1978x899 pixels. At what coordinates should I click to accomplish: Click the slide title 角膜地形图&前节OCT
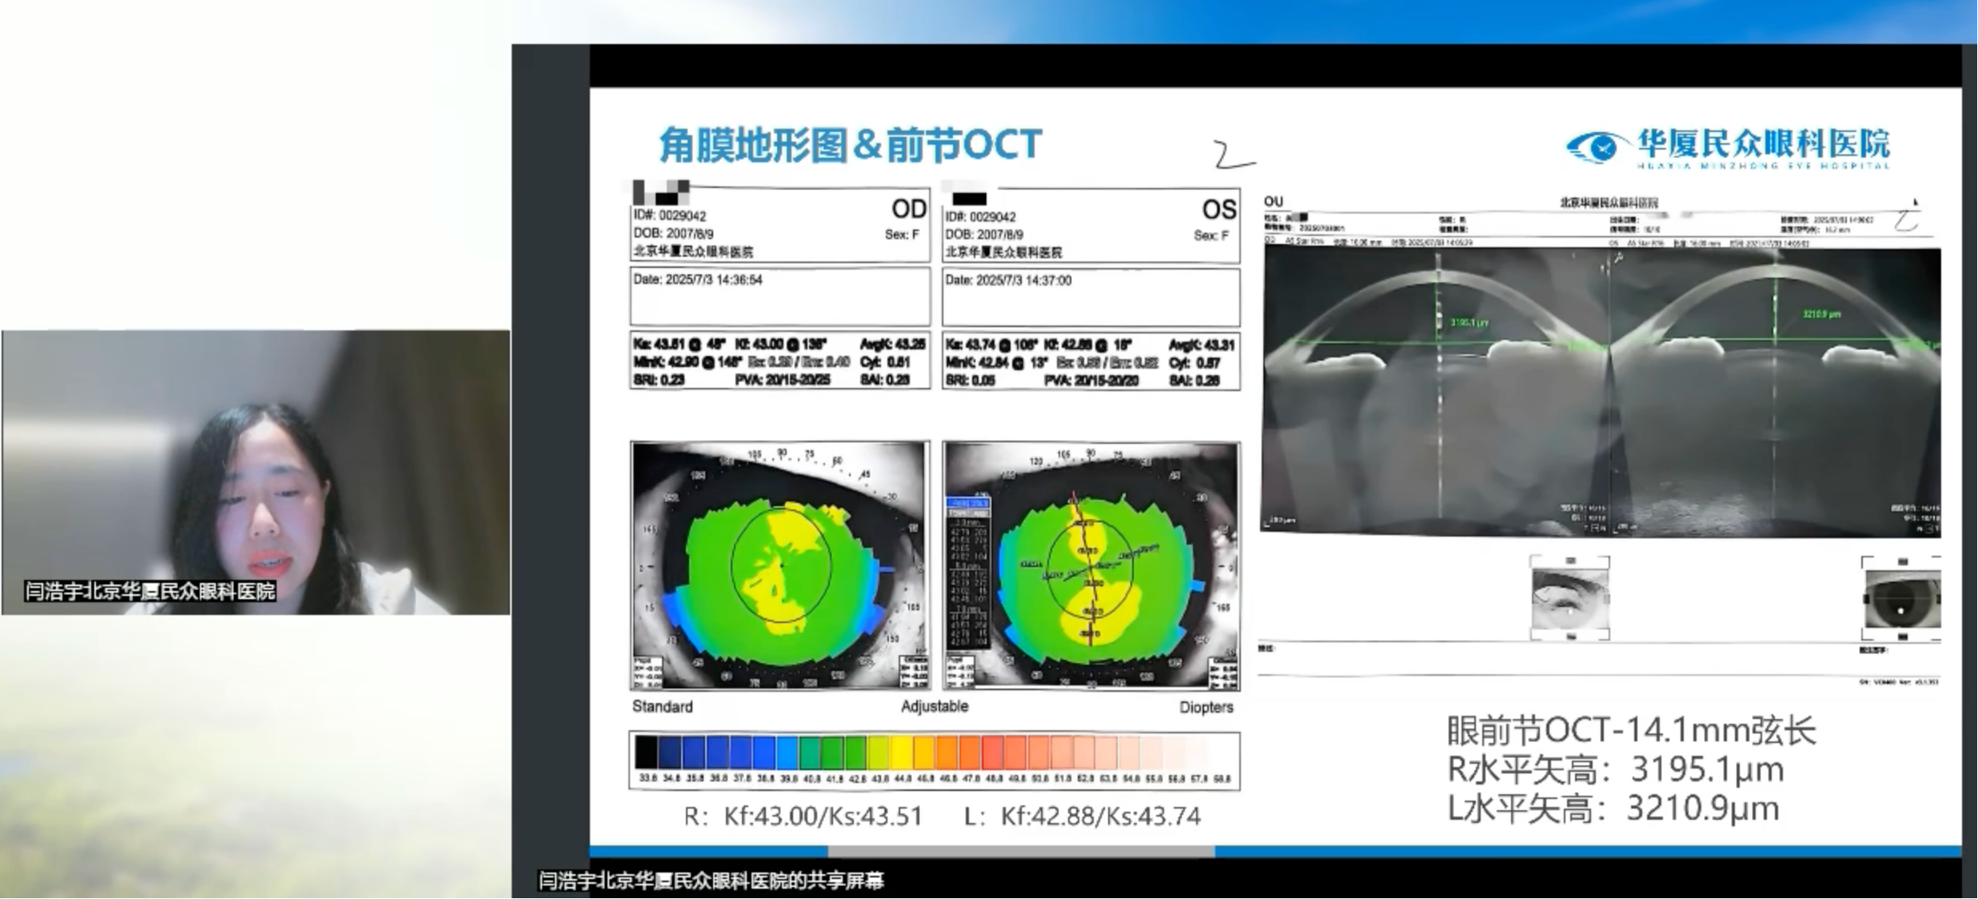850,146
